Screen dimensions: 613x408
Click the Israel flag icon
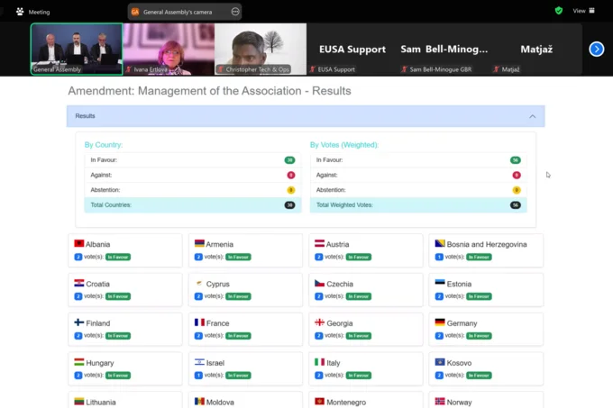pyautogui.click(x=199, y=362)
